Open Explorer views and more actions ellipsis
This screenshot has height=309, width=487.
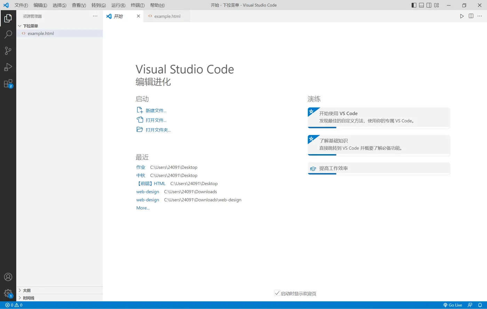(x=95, y=16)
